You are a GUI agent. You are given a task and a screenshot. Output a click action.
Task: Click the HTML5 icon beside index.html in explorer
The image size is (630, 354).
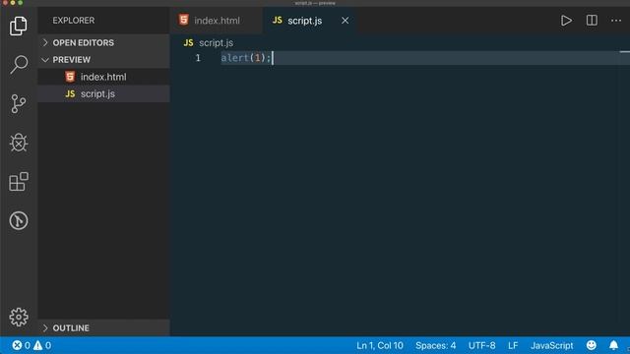pos(70,77)
